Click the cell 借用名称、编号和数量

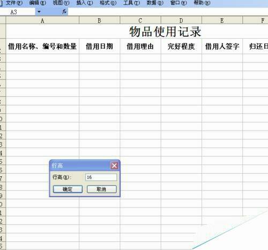pos(42,46)
